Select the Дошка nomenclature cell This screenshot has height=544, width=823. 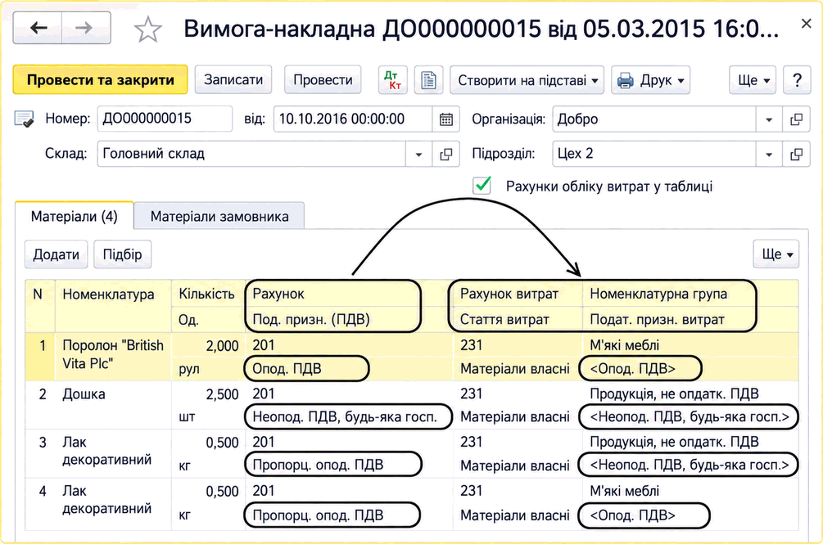[113, 405]
